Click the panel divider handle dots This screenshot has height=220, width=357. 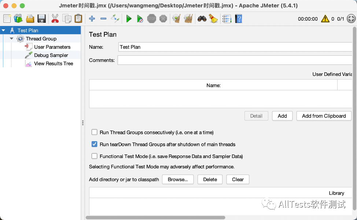click(83, 123)
